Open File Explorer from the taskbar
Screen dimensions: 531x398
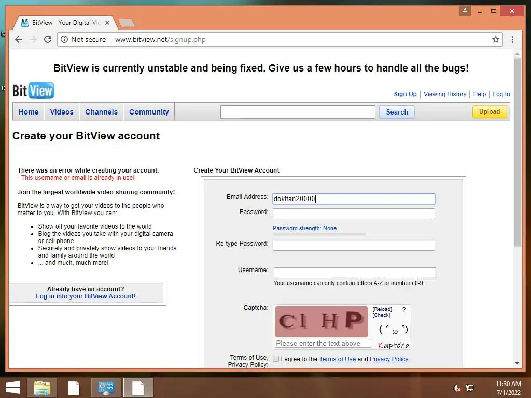coord(41,388)
